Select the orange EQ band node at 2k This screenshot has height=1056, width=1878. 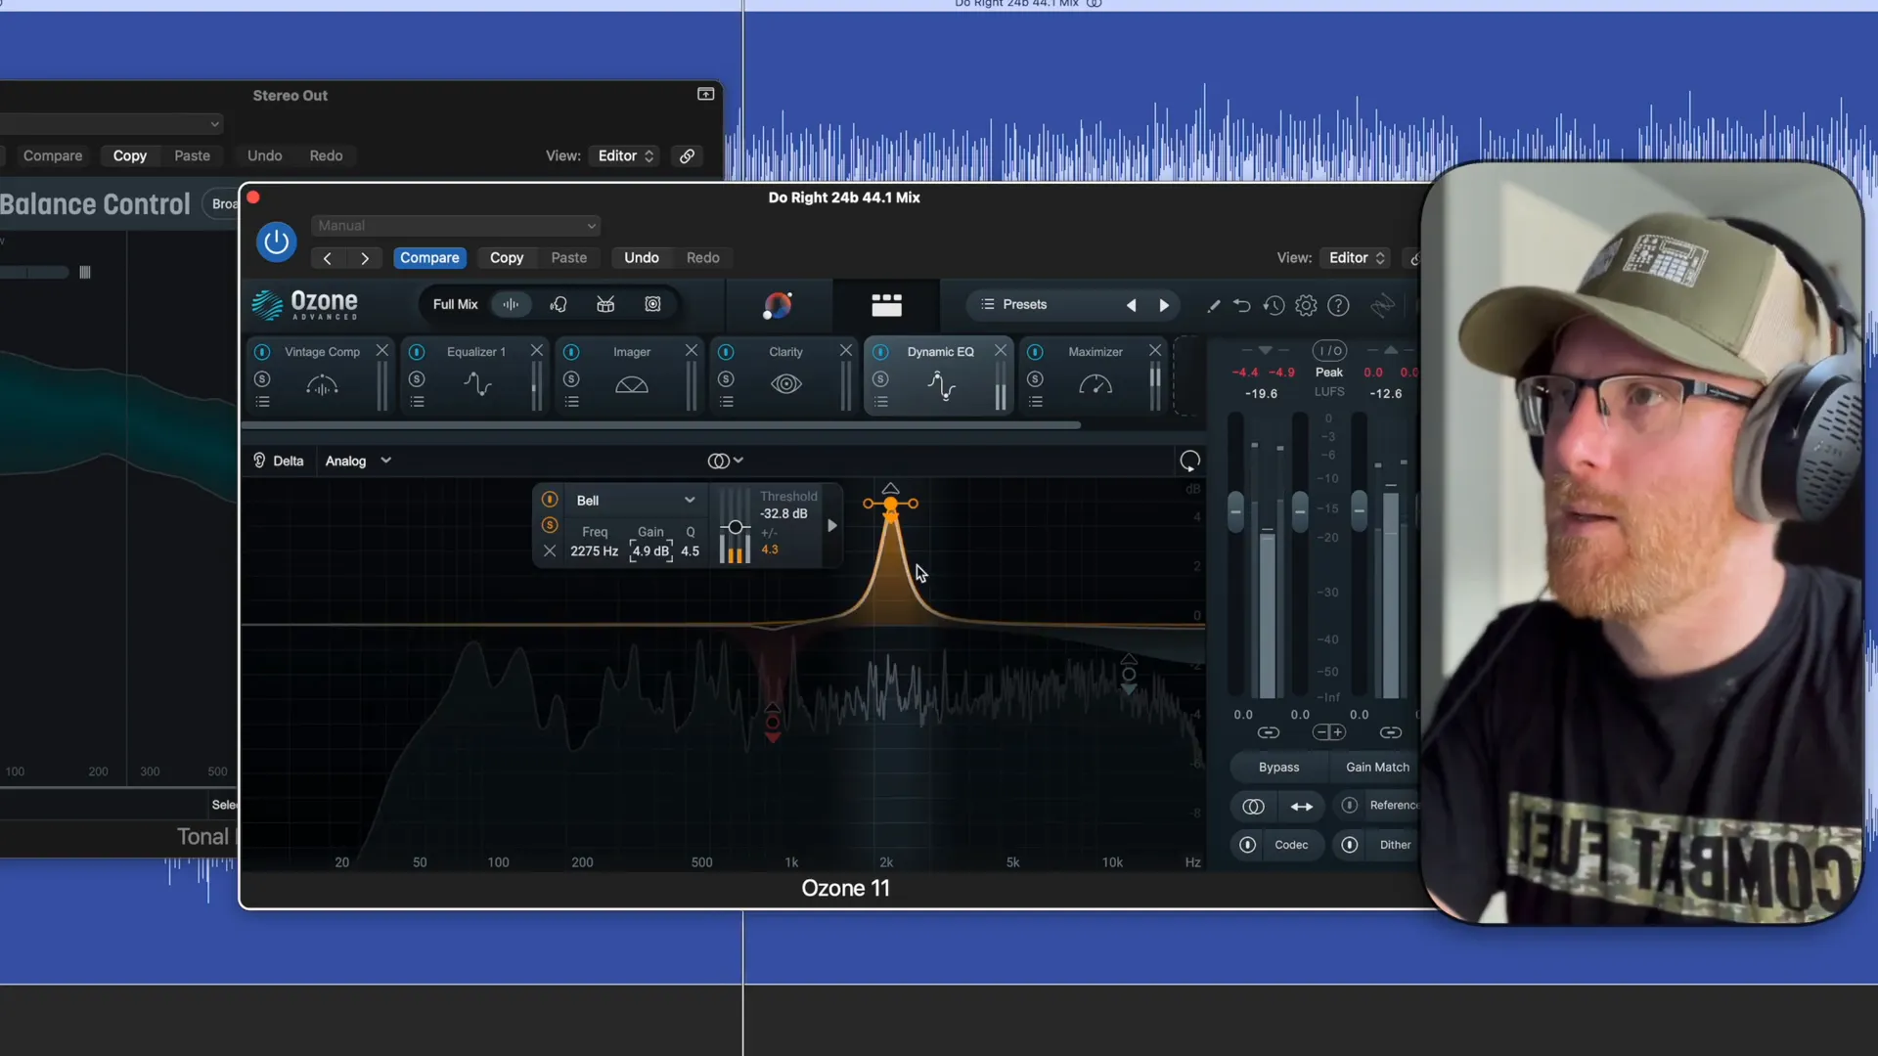(890, 505)
